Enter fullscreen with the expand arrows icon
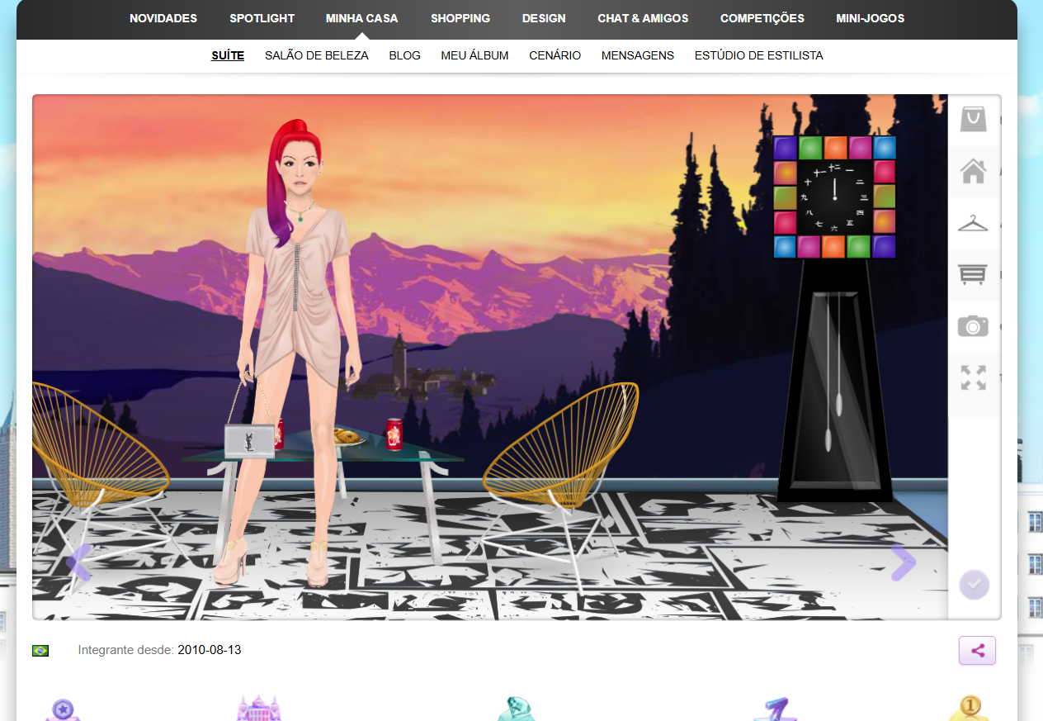The image size is (1043, 721). click(974, 377)
